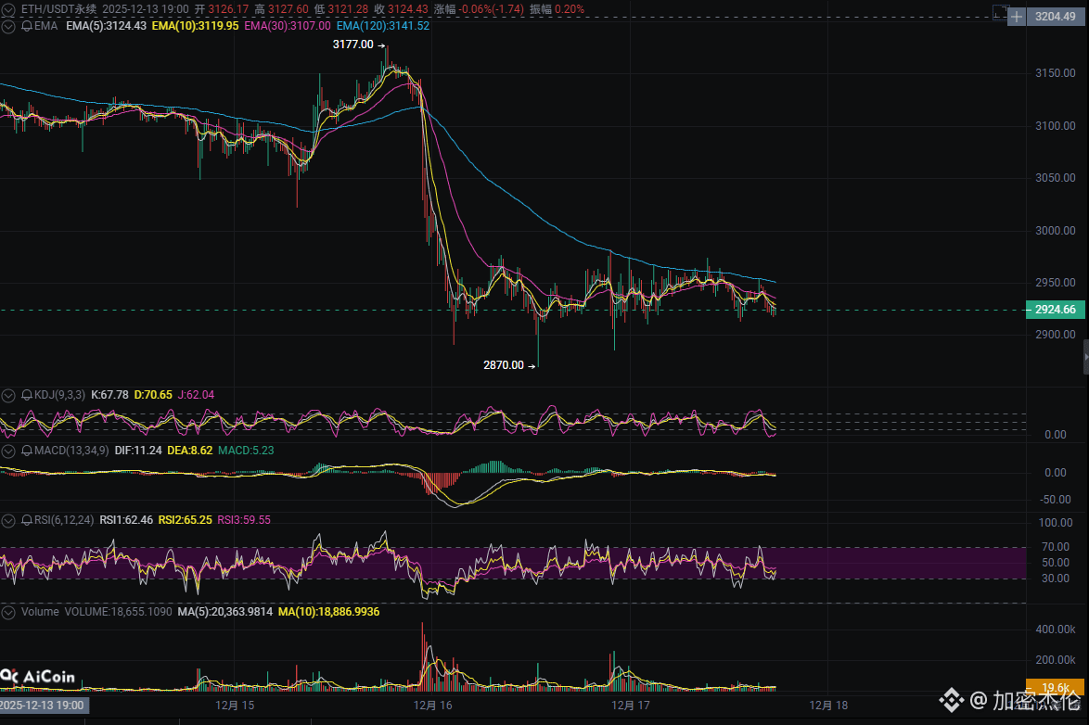Click the 12月 16 date axis label
This screenshot has width=1089, height=725.
coord(432,706)
